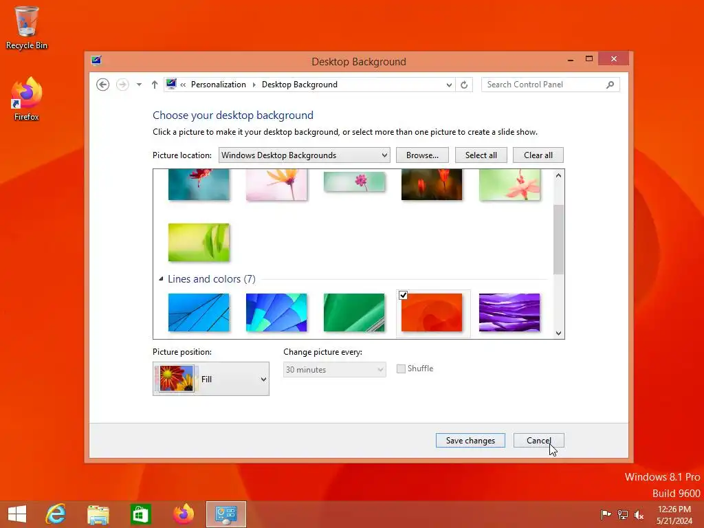Navigate to Personalization breadcrumb
The image size is (704, 528).
pyautogui.click(x=219, y=85)
